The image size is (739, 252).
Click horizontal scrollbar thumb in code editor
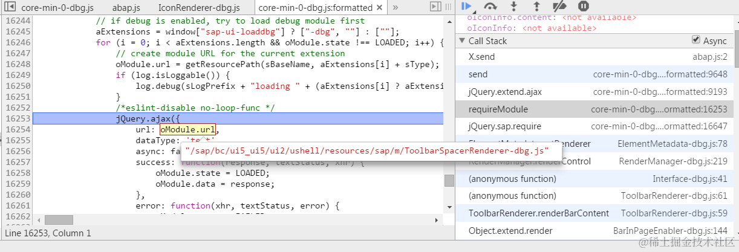59,220
